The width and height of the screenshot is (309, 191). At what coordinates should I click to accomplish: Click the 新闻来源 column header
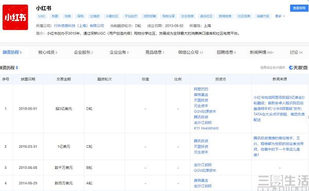(x=280, y=79)
